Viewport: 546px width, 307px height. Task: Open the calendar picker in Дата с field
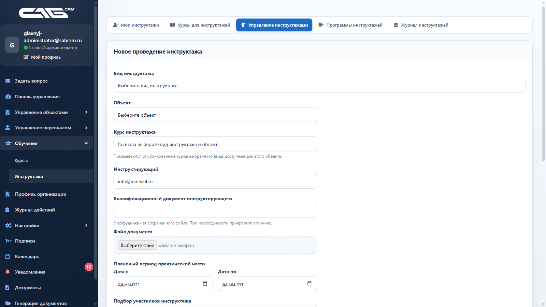[205, 283]
